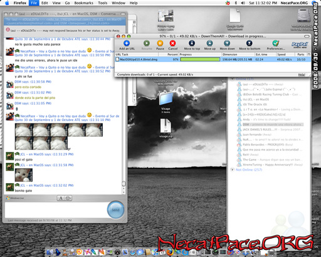The image size is (321, 257).
Task: Click the Move down icon
Action: [x=227, y=43]
